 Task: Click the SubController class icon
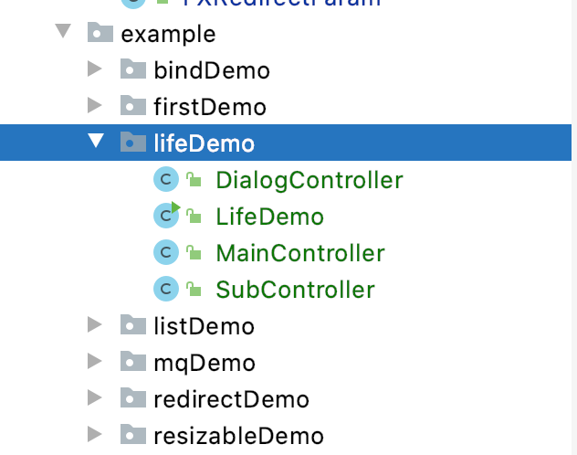point(165,290)
